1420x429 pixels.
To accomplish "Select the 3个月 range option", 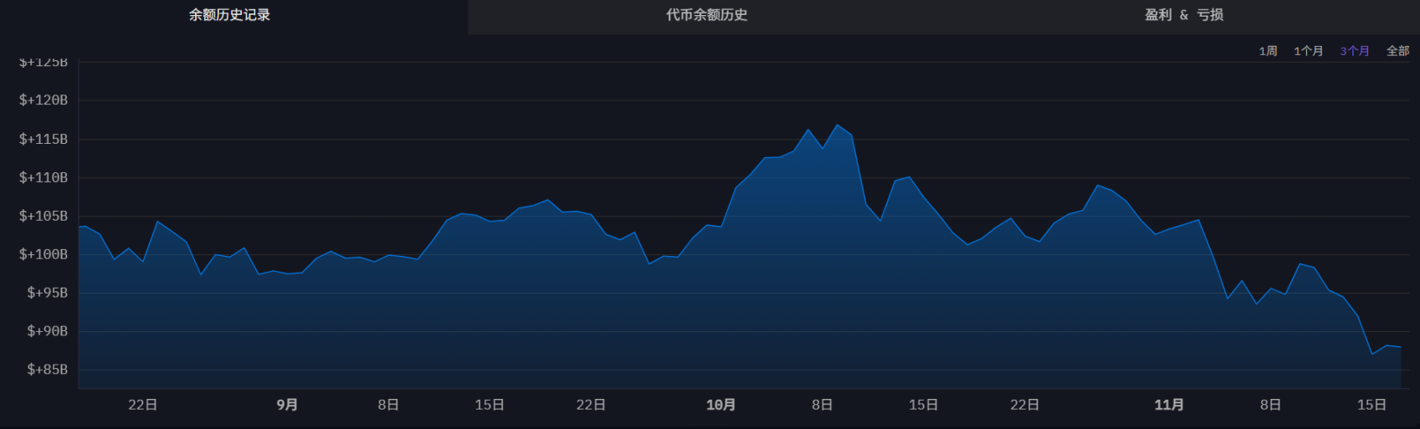I will [1354, 51].
